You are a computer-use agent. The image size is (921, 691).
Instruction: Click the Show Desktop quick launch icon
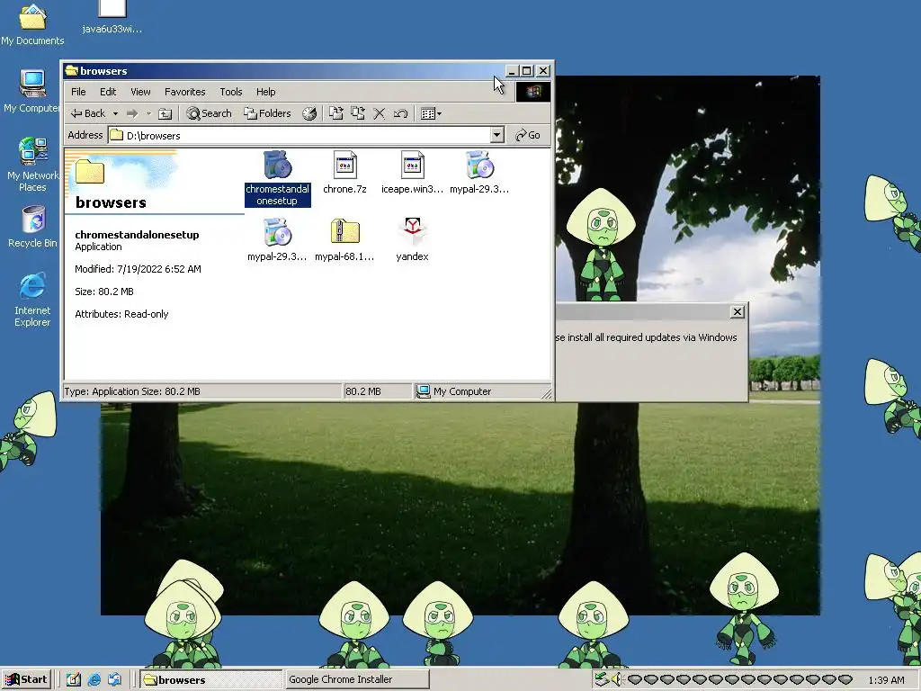pos(74,680)
